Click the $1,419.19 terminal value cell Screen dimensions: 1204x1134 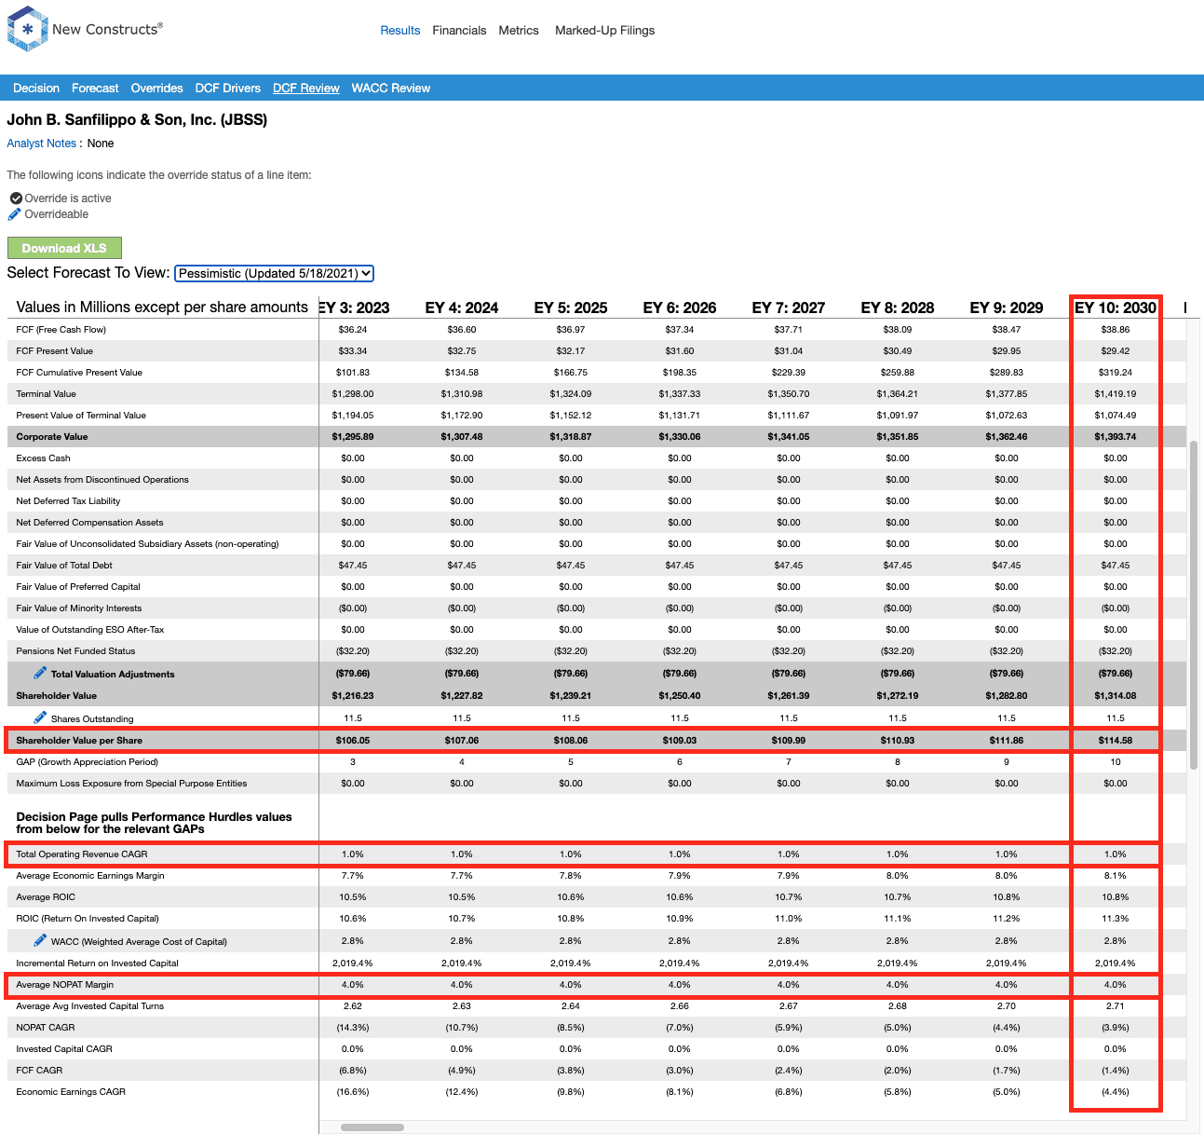click(1116, 394)
